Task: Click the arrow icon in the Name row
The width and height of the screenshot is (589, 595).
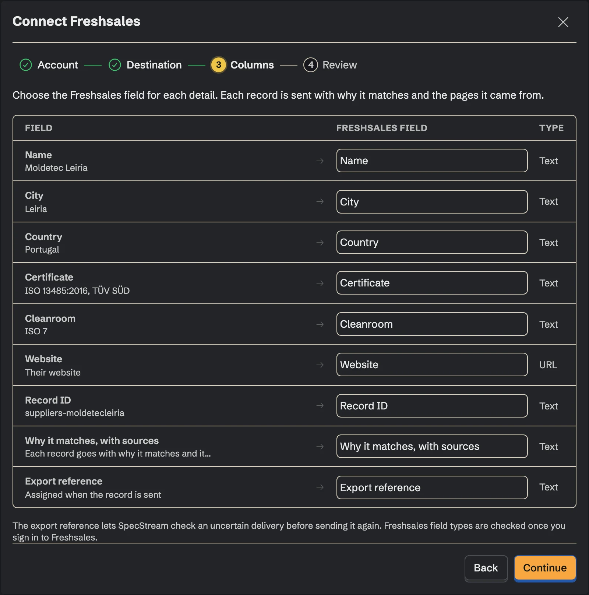Action: pos(320,161)
